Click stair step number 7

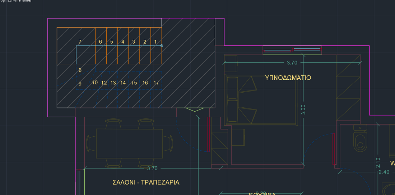click(80, 42)
